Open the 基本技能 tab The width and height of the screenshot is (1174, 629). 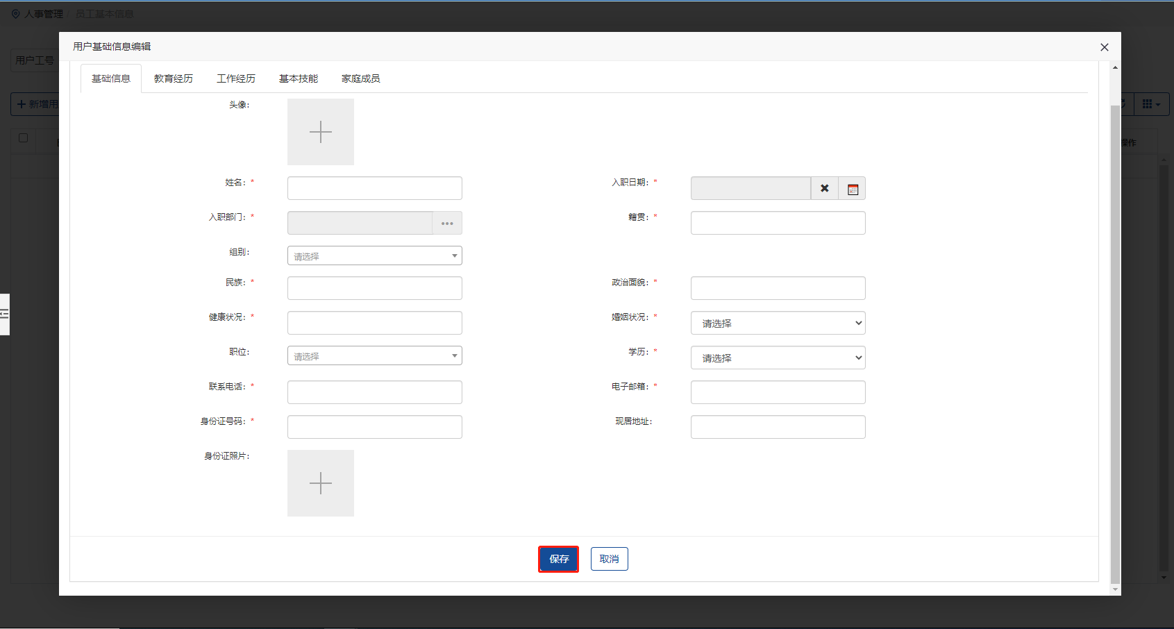[299, 78]
